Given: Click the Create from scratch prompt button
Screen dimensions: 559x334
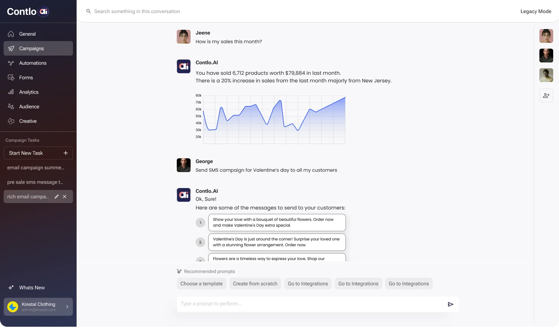Looking at the screenshot, I should (255, 284).
